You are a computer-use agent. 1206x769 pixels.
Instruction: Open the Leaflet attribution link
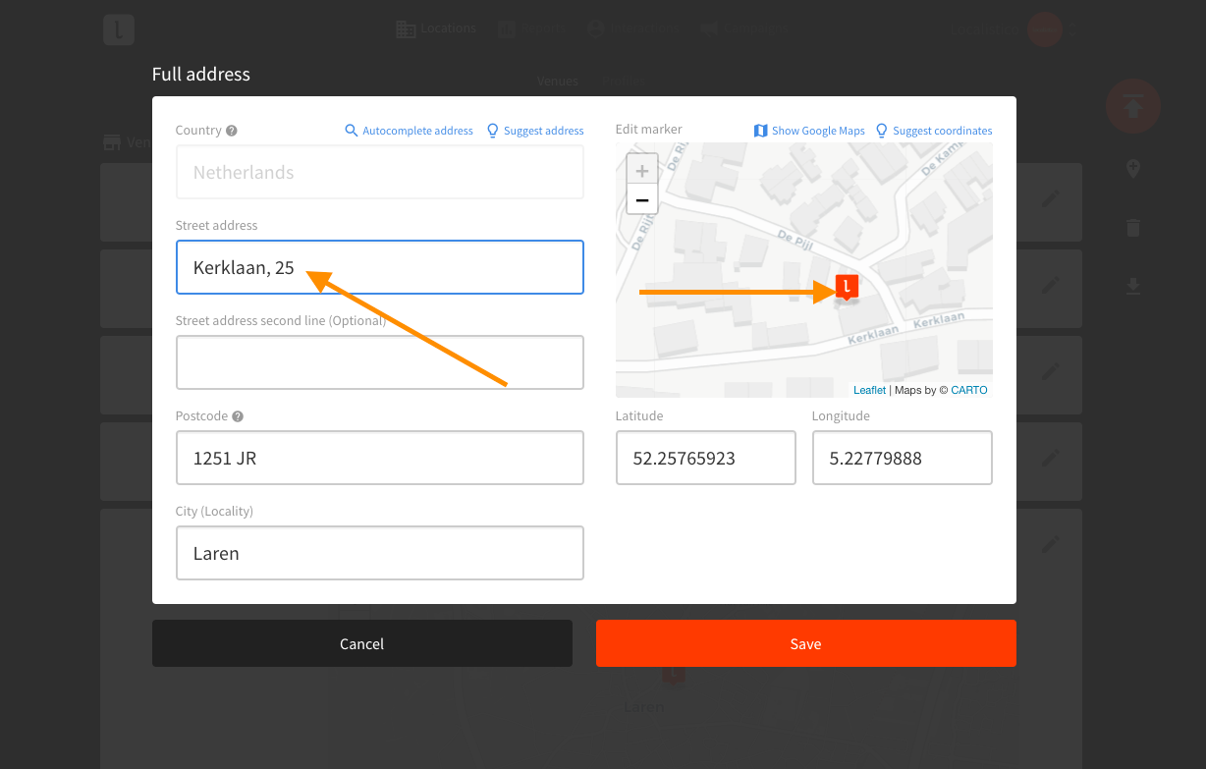869,390
